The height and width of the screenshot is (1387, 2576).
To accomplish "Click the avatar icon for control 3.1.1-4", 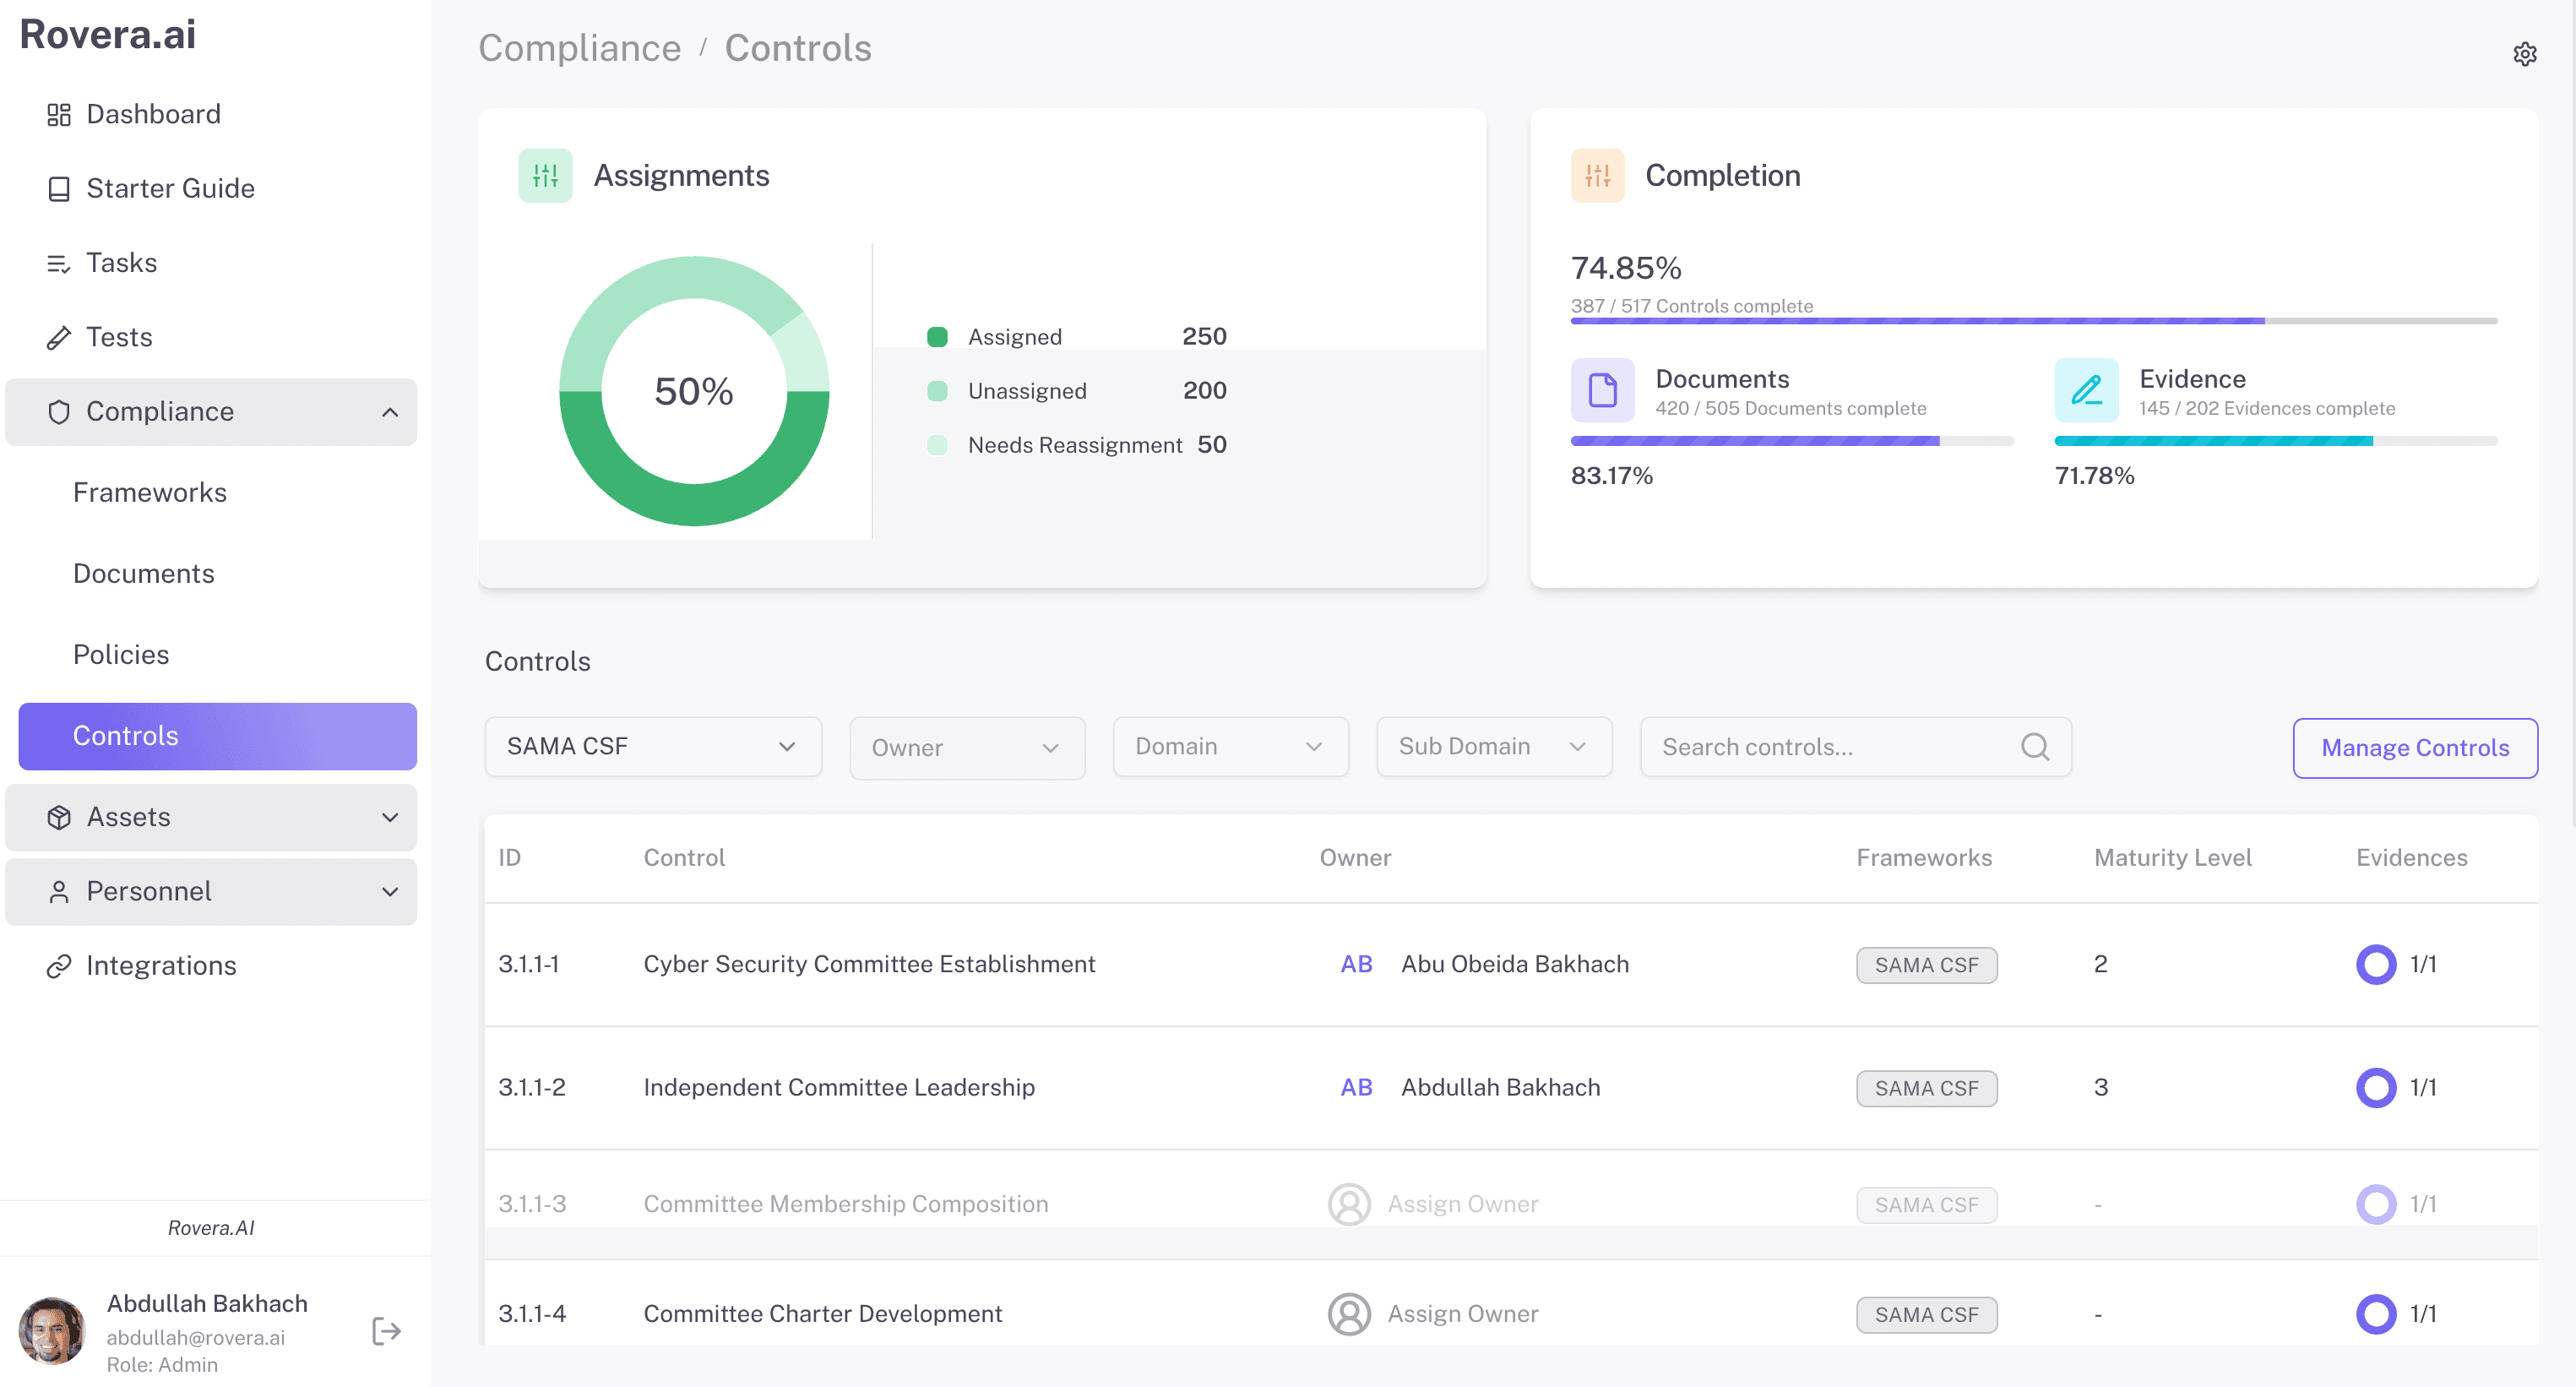I will click(1348, 1314).
